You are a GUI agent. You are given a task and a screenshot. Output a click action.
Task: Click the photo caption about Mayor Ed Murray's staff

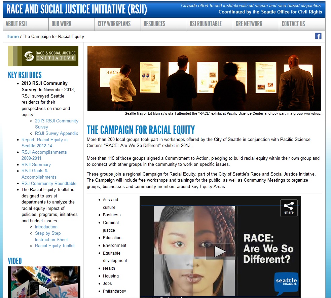(x=223, y=114)
